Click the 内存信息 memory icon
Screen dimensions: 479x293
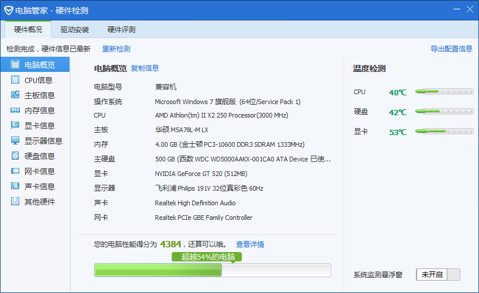[15, 110]
